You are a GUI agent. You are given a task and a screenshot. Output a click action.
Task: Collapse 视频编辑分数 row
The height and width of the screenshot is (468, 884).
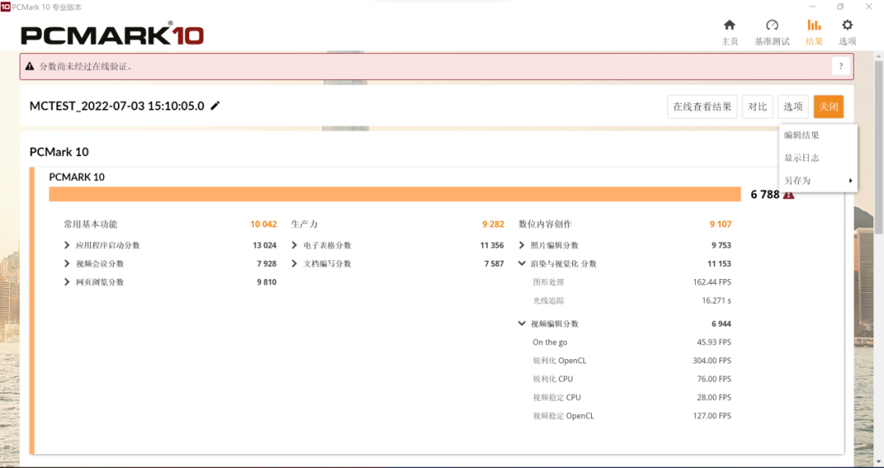(521, 324)
